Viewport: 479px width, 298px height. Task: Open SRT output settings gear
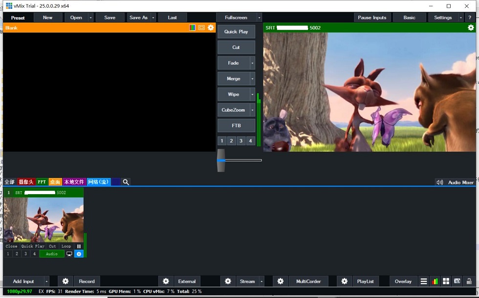(471, 28)
